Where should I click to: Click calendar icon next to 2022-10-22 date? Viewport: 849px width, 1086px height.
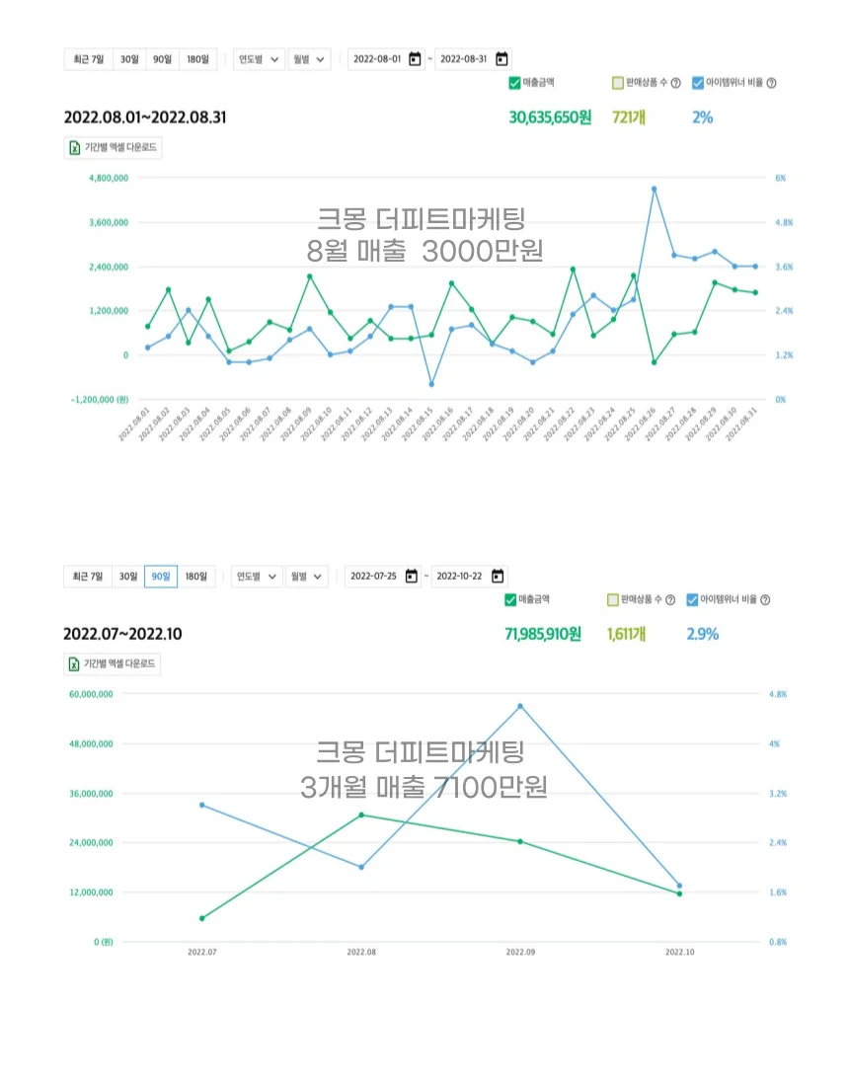[x=498, y=577]
